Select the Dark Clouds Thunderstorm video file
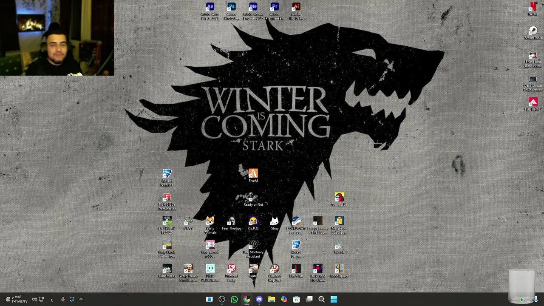 pos(533,84)
